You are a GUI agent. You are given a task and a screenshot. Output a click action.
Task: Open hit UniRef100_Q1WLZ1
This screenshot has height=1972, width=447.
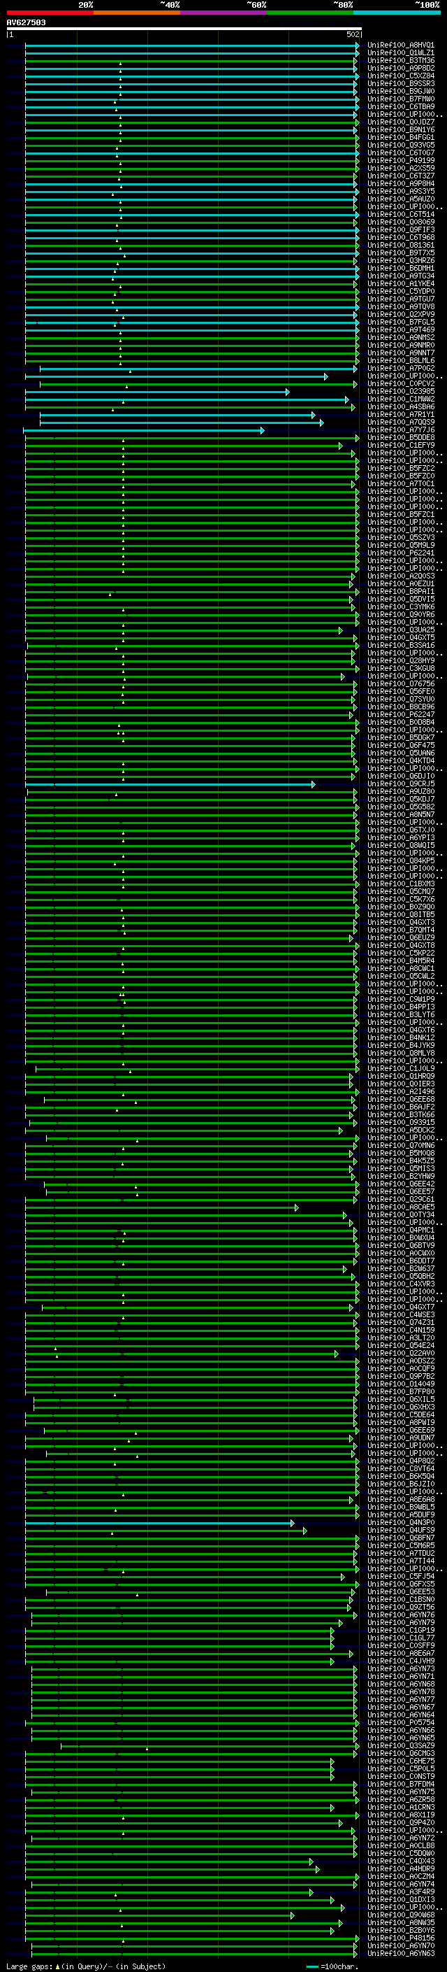pos(401,53)
